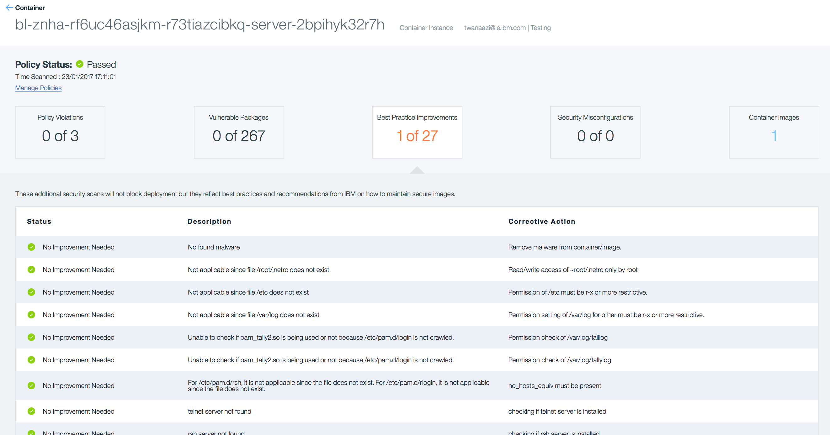Click the Status column header

coord(39,221)
